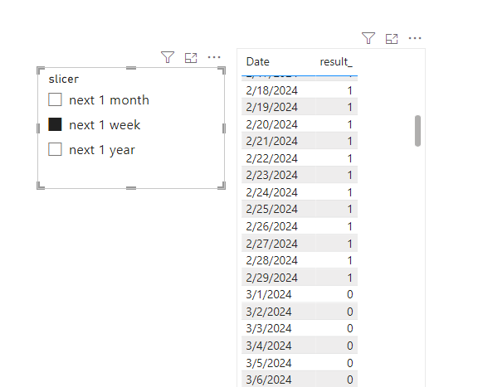Open more options ellipsis above slicer
Viewport: 478px width, 387px height.
tap(214, 57)
